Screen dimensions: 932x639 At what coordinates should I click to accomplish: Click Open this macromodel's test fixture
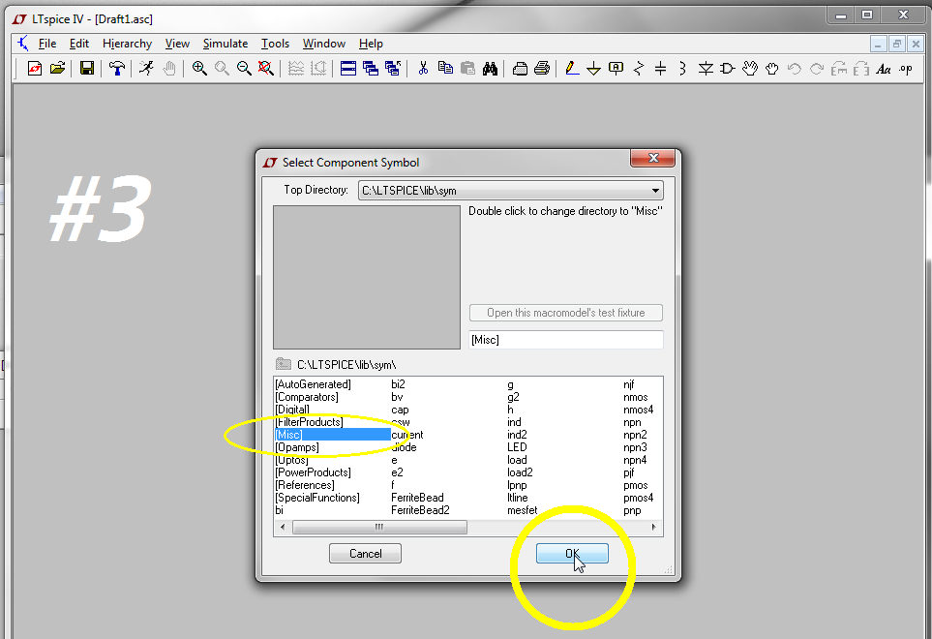[566, 313]
